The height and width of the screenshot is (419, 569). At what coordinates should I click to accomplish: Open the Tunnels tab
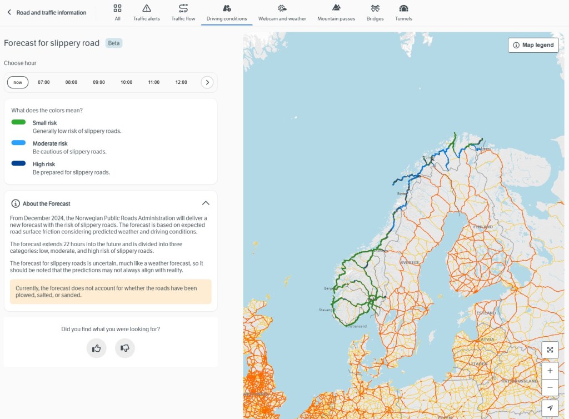(403, 13)
